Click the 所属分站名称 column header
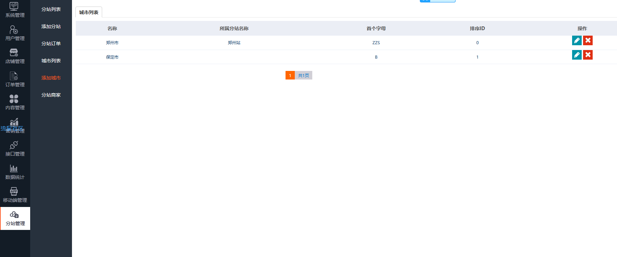This screenshot has width=617, height=257. [234, 28]
